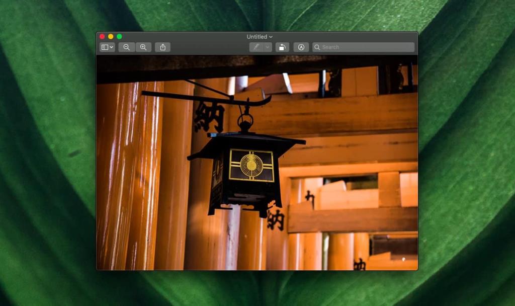Viewport: 515px width, 306px height.
Task: Toggle markup annotation mode on
Action: pyautogui.click(x=301, y=47)
